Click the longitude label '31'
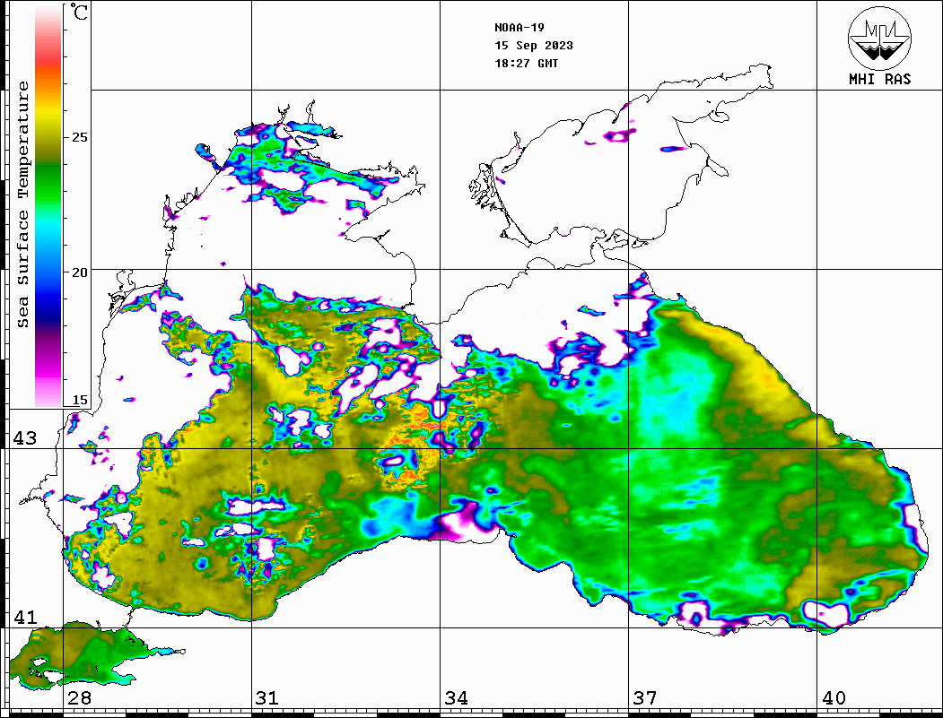The width and height of the screenshot is (943, 718). [x=267, y=698]
